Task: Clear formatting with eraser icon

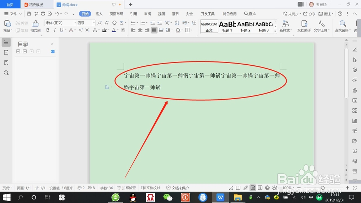Action: click(x=114, y=23)
